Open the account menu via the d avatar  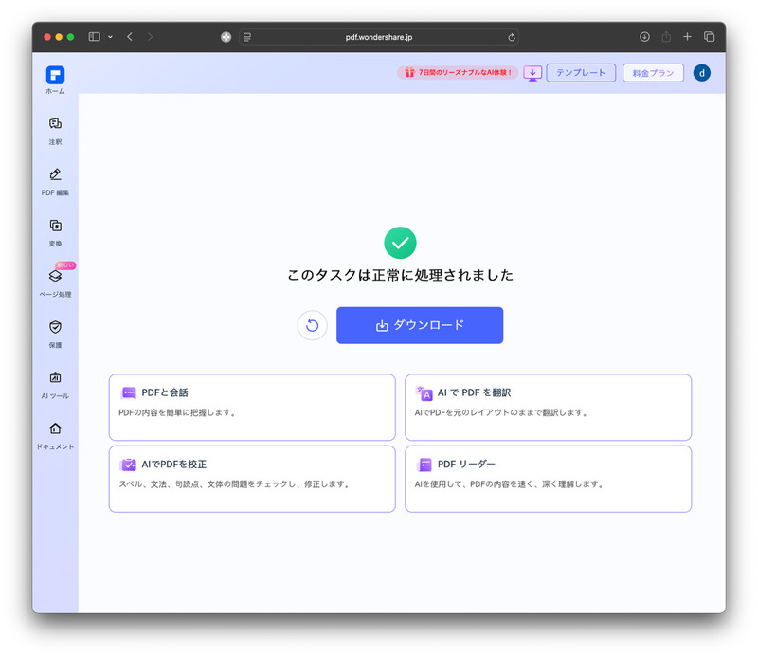pyautogui.click(x=702, y=72)
